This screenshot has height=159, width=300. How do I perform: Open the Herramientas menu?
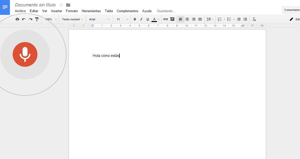click(91, 11)
